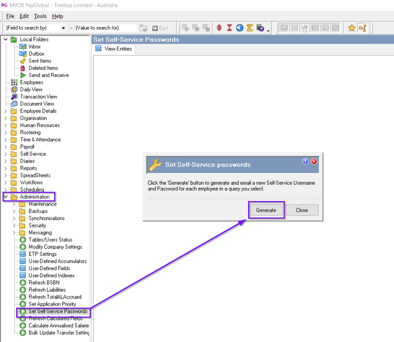Image resolution: width=394 pixels, height=342 pixels.
Task: Open the Tools menu
Action: 40,16
